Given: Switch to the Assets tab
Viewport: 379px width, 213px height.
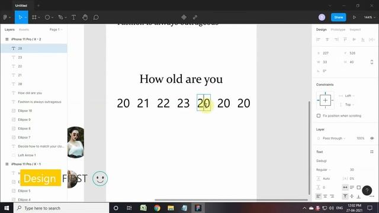Looking at the screenshot, I should (x=24, y=30).
